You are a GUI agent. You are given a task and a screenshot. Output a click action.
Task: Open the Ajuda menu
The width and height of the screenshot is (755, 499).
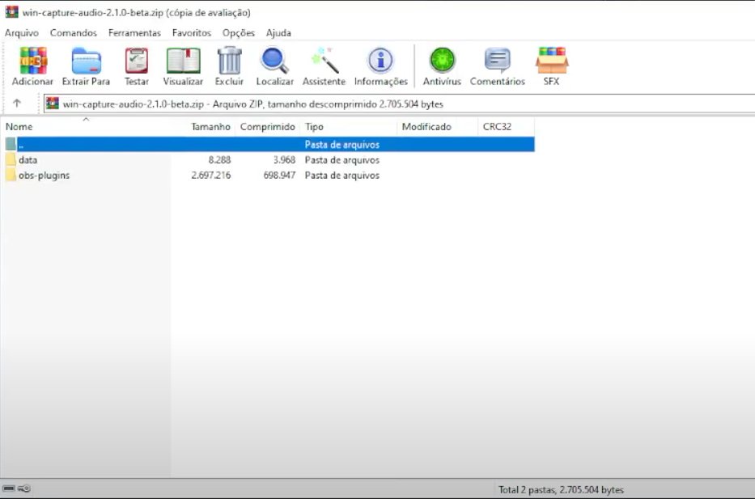point(278,32)
